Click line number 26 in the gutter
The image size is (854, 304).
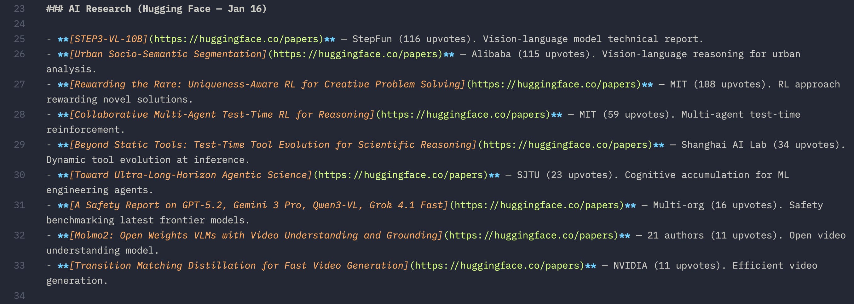pyautogui.click(x=19, y=54)
